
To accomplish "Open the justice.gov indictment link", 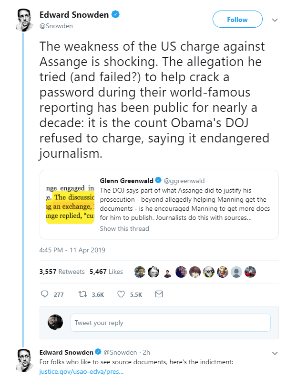I will tap(81, 371).
